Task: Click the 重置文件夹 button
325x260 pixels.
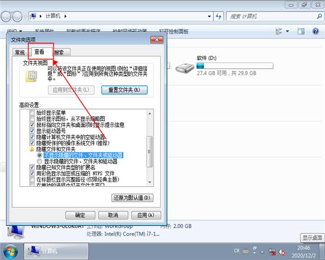Action: [x=125, y=90]
